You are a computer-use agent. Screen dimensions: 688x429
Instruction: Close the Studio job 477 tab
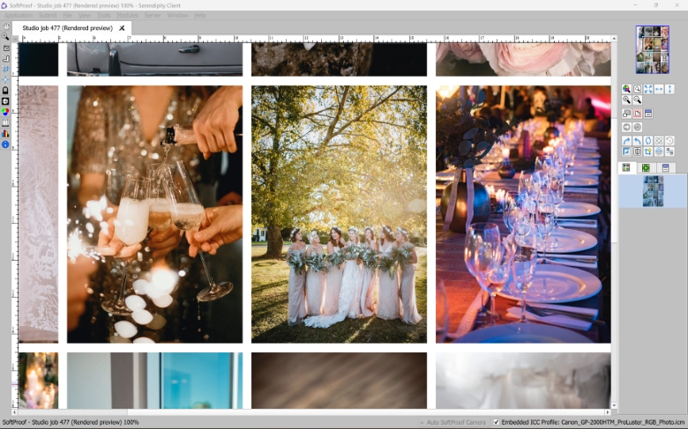[x=122, y=28]
